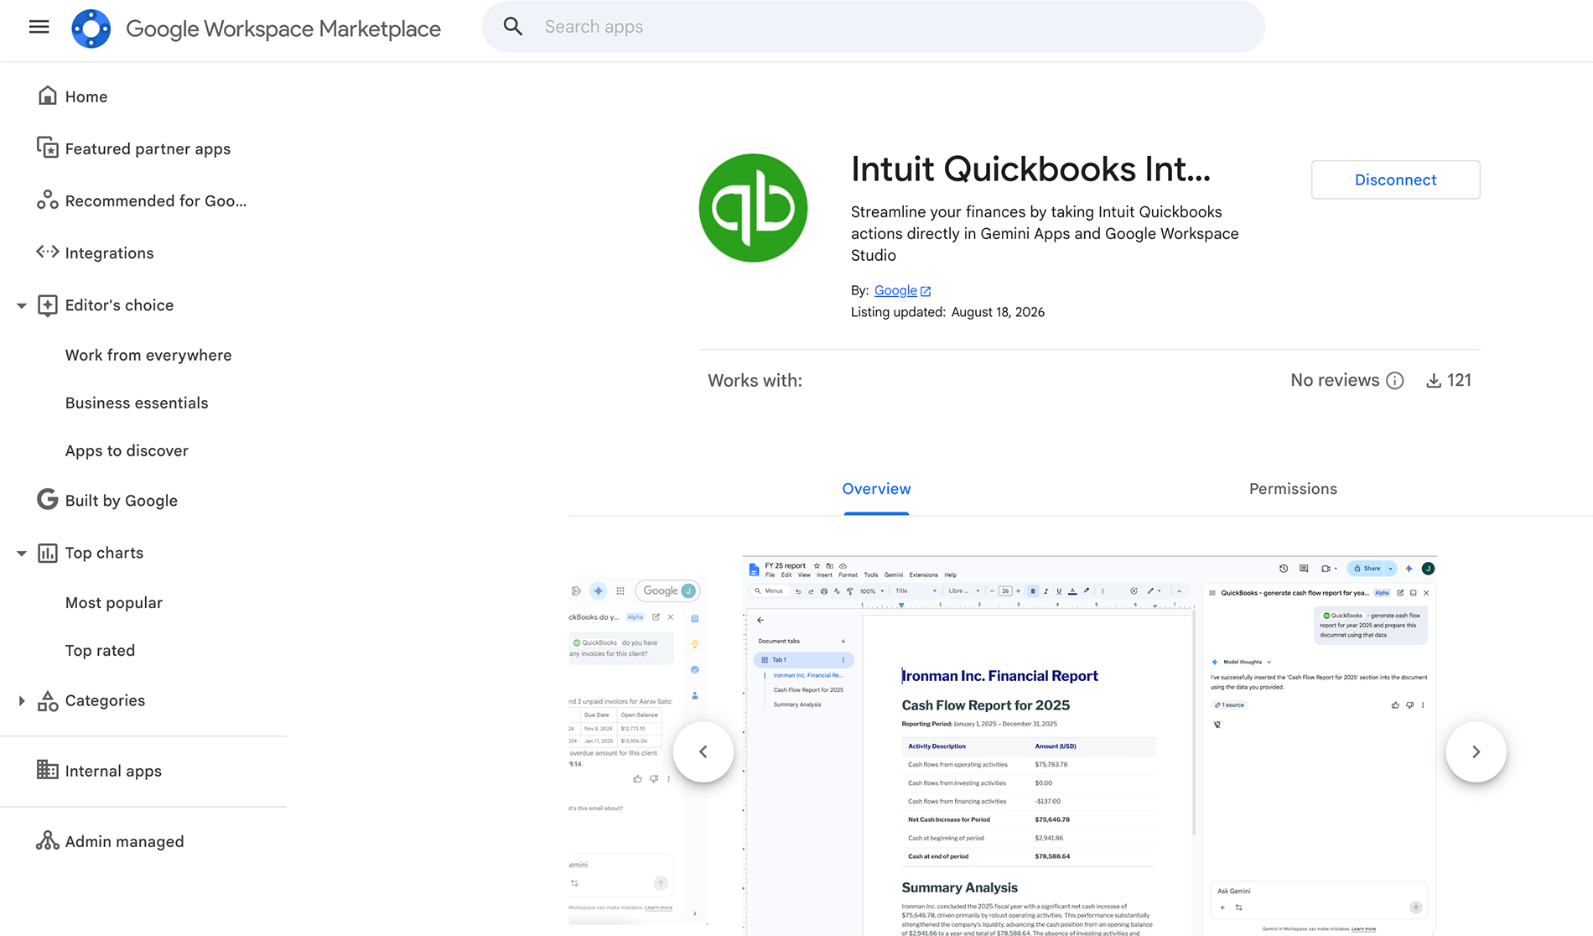The image size is (1593, 936).
Task: Click the 'No reviews' text
Action: click(x=1335, y=381)
